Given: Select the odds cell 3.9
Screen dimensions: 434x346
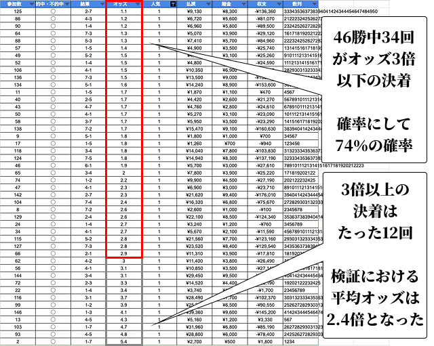Looking at the screenshot, I should (123, 305).
